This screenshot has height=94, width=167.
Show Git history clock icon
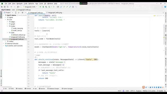click(73, 7)
